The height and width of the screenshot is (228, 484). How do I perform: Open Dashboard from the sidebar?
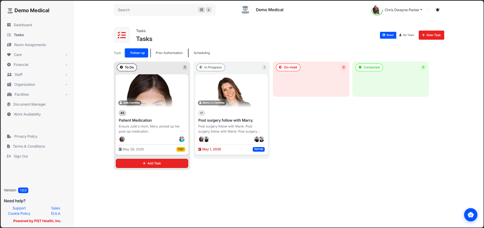[x=23, y=25]
